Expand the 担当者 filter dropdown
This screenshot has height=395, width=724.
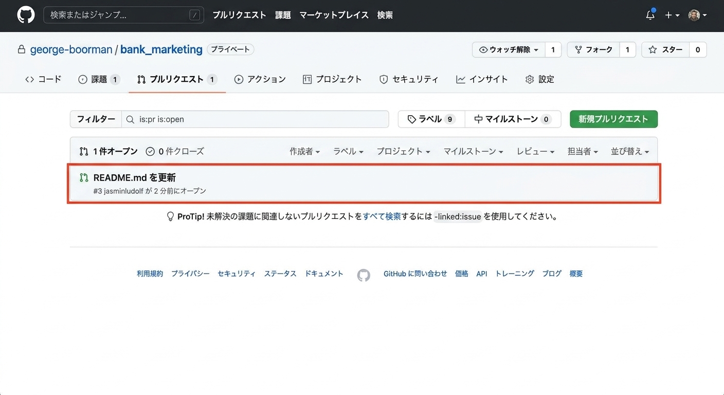[583, 151]
